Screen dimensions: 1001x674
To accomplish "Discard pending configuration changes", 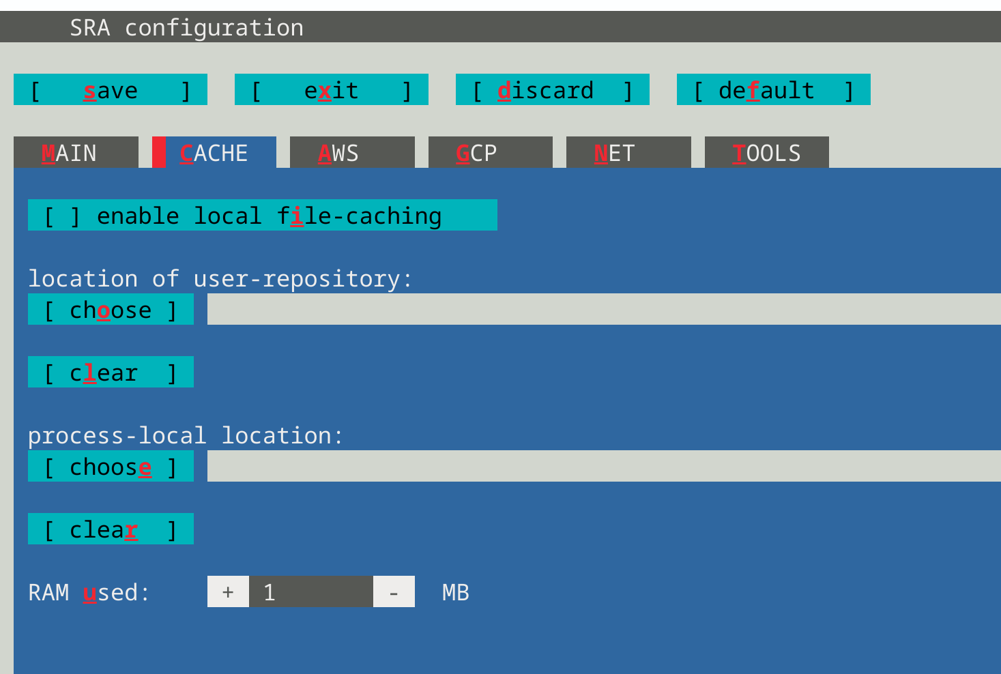I will [552, 89].
